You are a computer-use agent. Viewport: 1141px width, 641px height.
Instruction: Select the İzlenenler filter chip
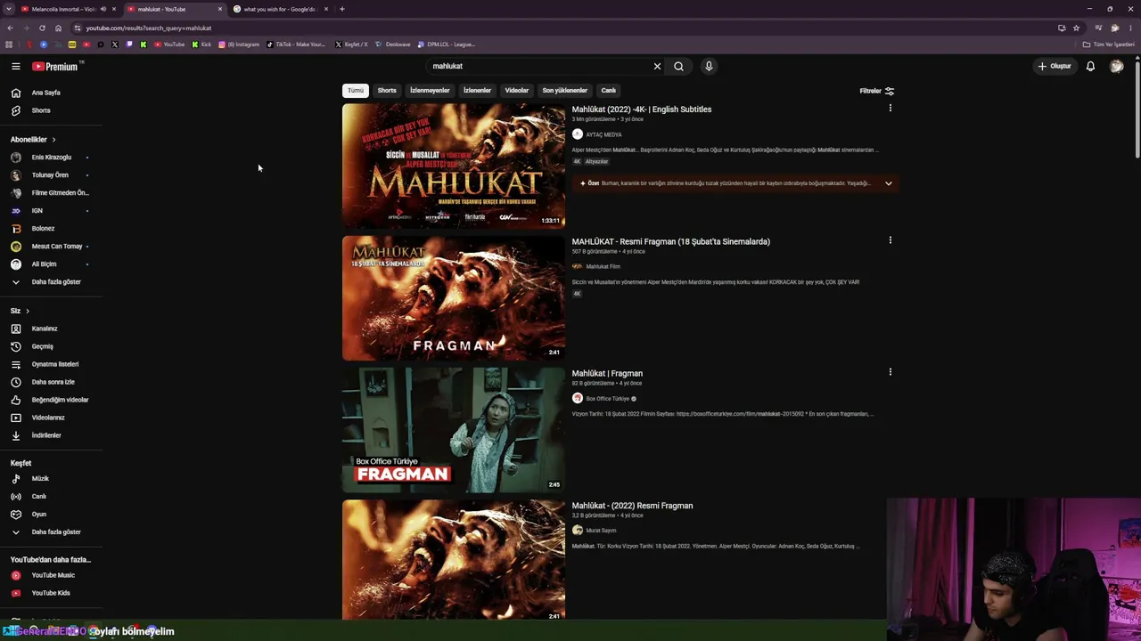pos(477,91)
